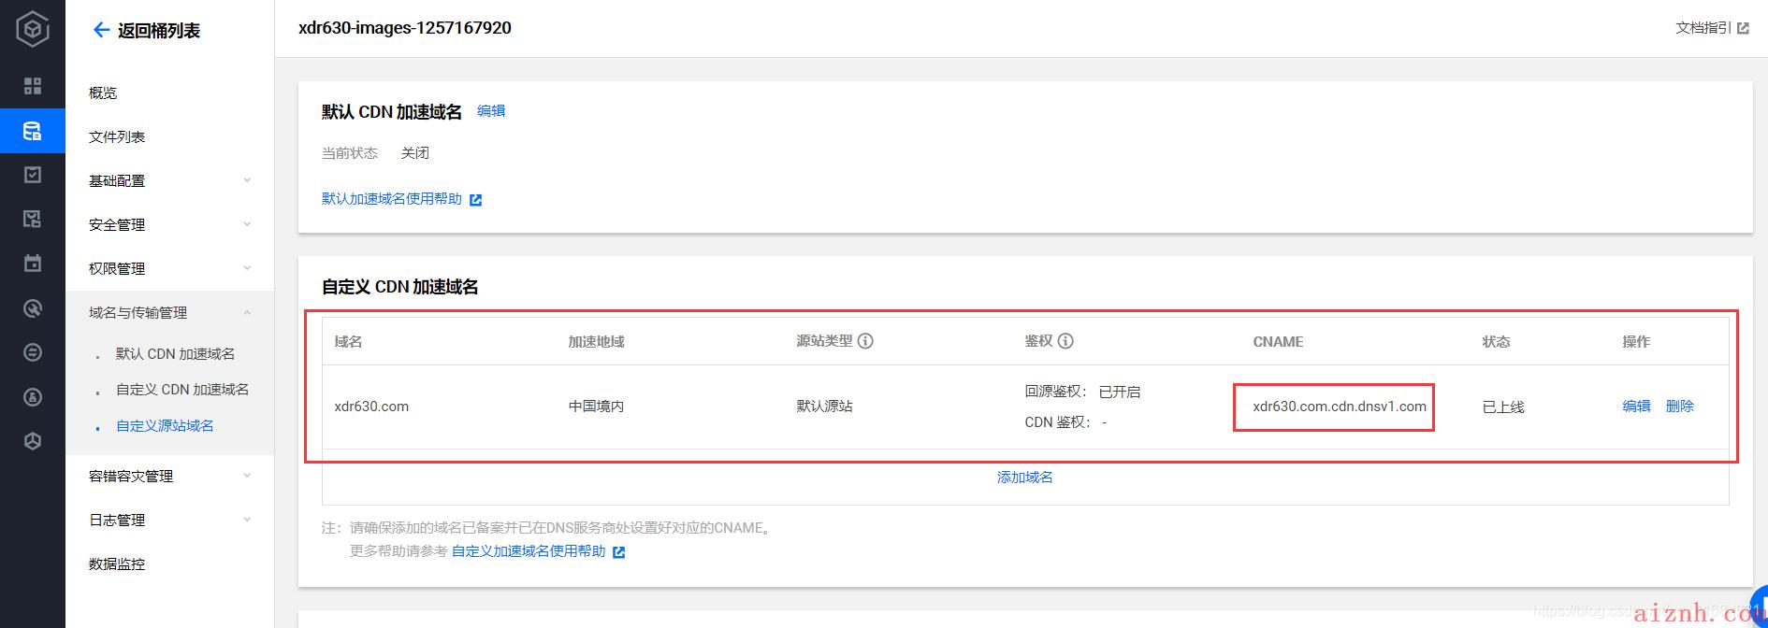Open 默认加速域名使用帮助 link
The image size is (1768, 628).
tap(392, 198)
